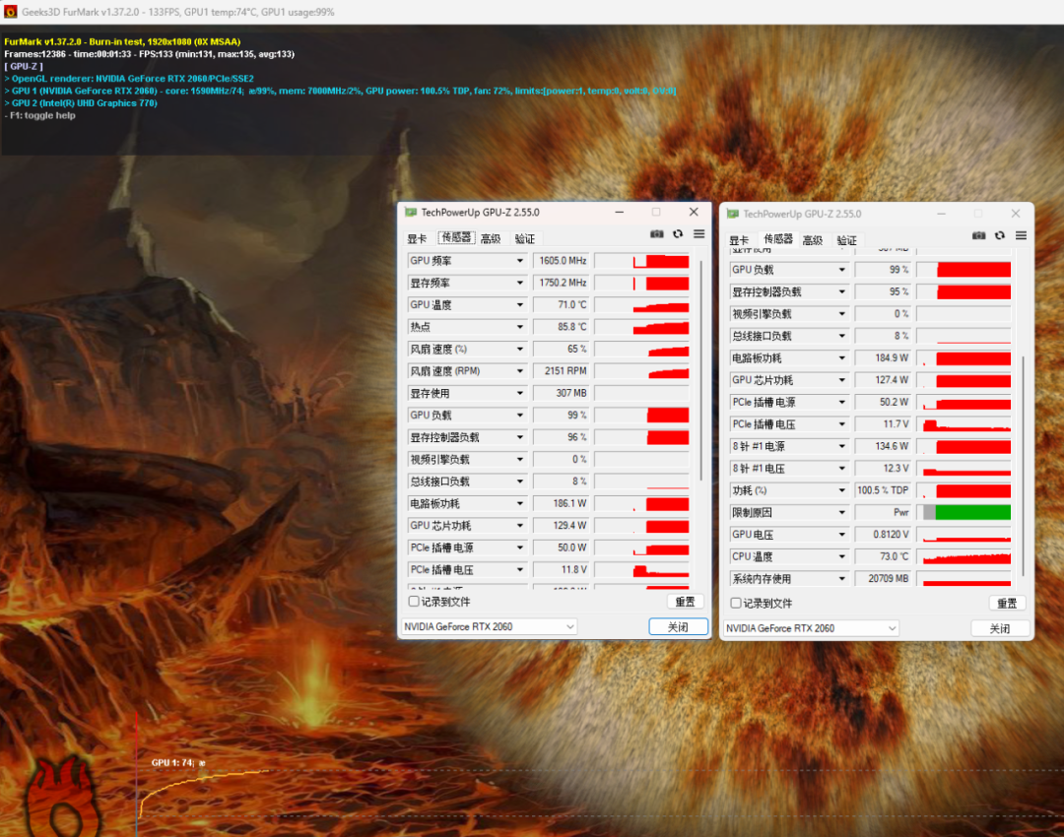Viewport: 1064px width, 837px height.
Task: Open the GPU selector combo in right GPU-Z
Action: coord(811,628)
